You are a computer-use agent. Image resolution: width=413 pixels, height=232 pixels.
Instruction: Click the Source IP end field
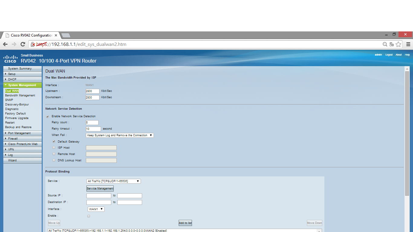point(130,196)
